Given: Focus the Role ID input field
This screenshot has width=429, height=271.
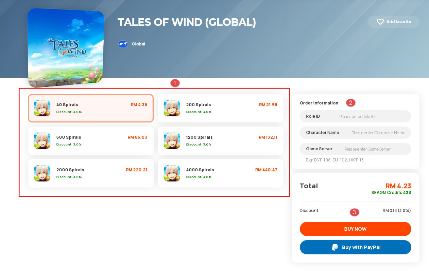Looking at the screenshot, I should click(x=356, y=116).
